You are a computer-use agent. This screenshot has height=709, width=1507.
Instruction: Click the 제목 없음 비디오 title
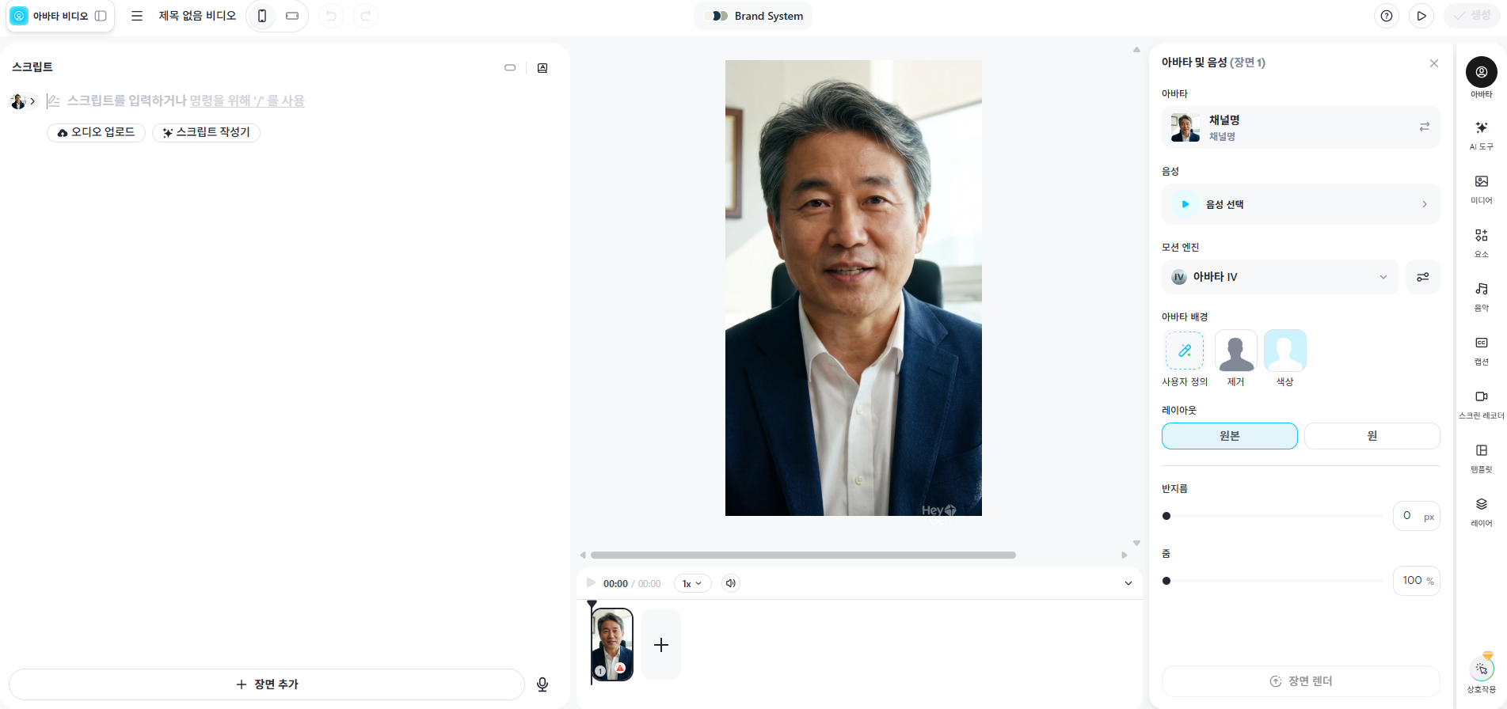point(197,16)
